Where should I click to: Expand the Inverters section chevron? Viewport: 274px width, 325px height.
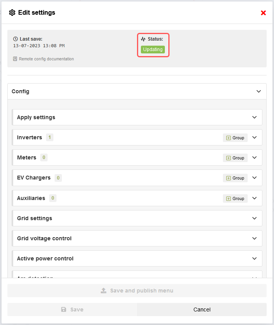coord(254,137)
